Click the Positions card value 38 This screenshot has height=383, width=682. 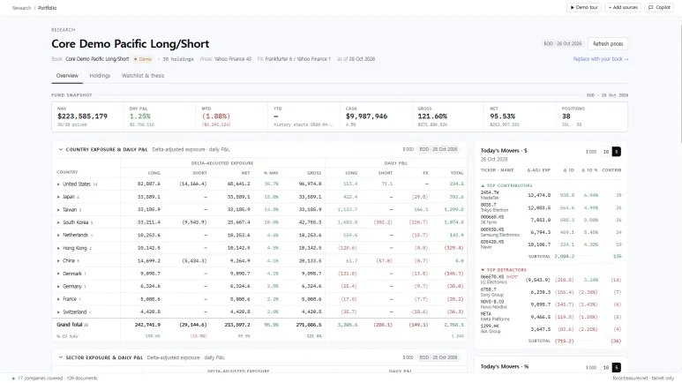[x=566, y=116]
